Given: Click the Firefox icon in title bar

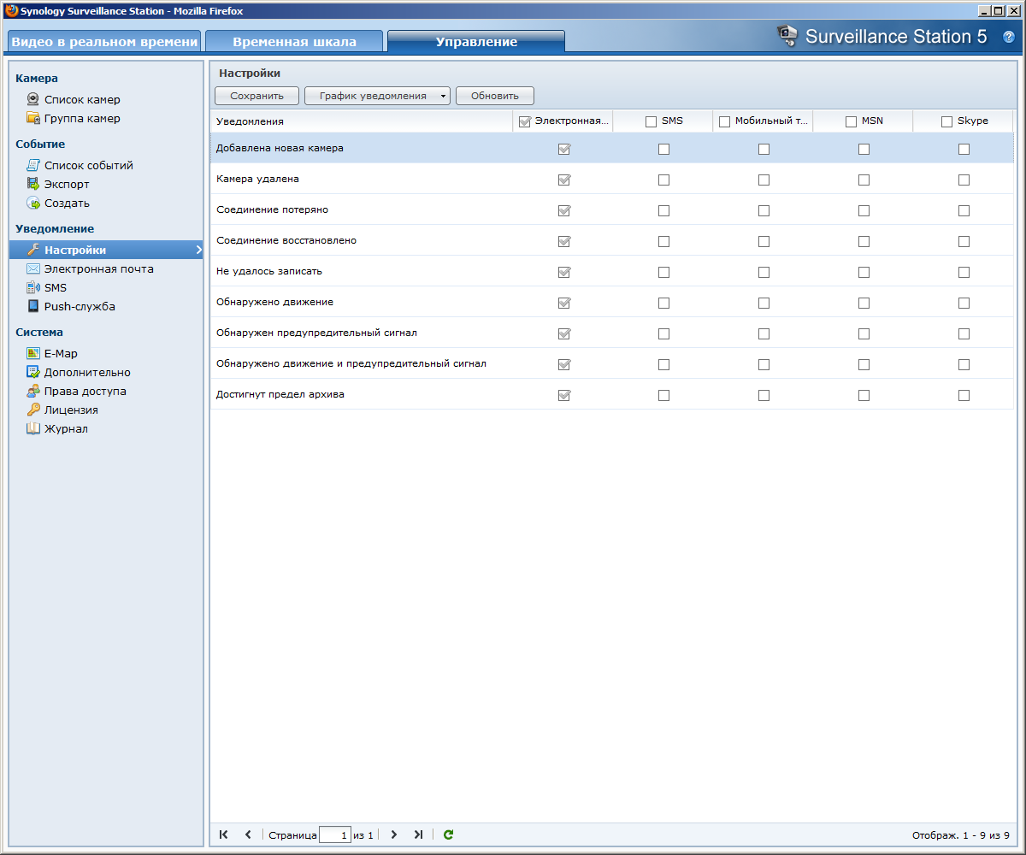Looking at the screenshot, I should (x=12, y=10).
